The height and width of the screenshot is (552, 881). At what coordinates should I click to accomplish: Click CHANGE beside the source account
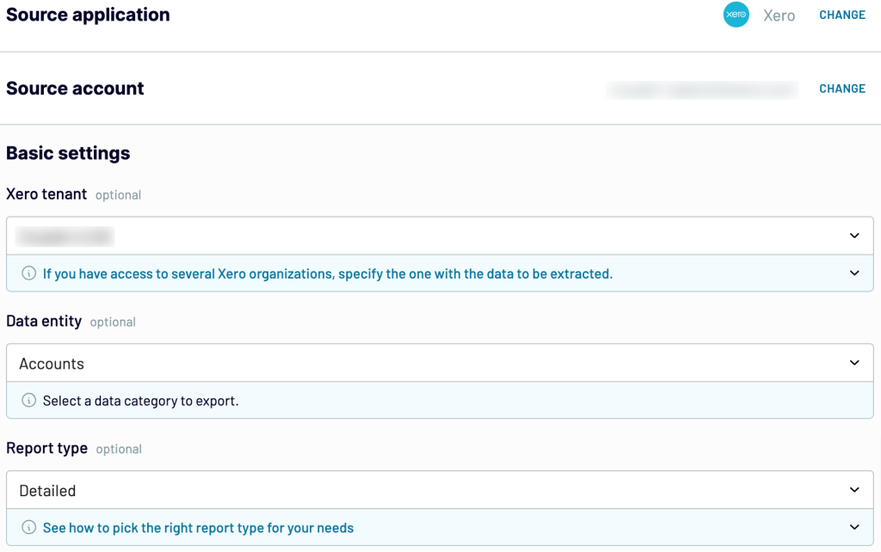point(841,89)
